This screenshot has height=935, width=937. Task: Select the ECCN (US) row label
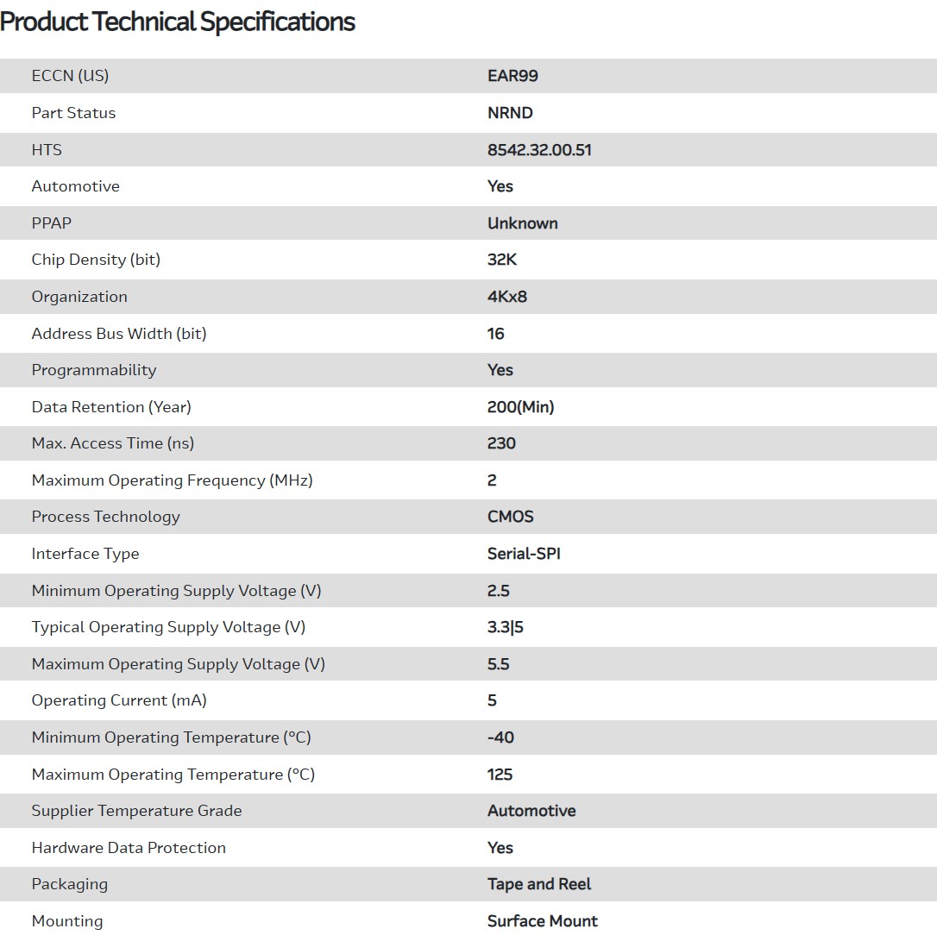point(70,76)
